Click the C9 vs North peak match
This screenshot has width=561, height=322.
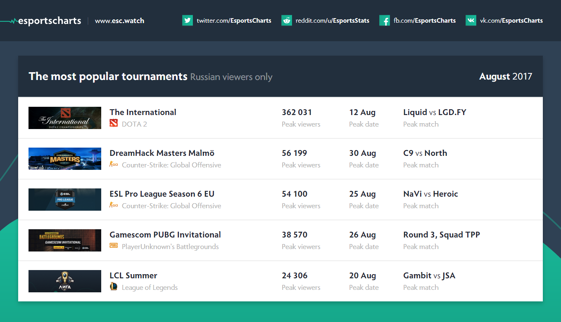(x=425, y=153)
